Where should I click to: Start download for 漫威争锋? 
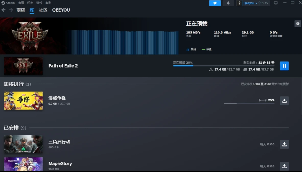284,101
